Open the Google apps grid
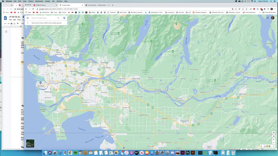 pos(268,18)
